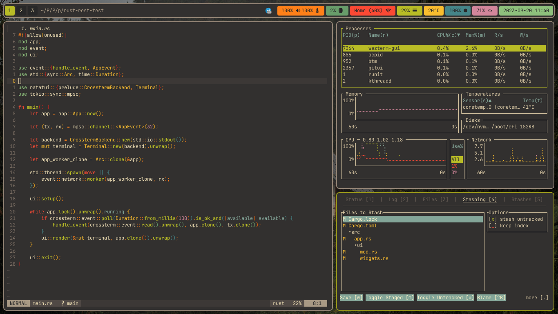Toggle the stash untracked checkbox
The height and width of the screenshot is (314, 558).
pyautogui.click(x=493, y=219)
